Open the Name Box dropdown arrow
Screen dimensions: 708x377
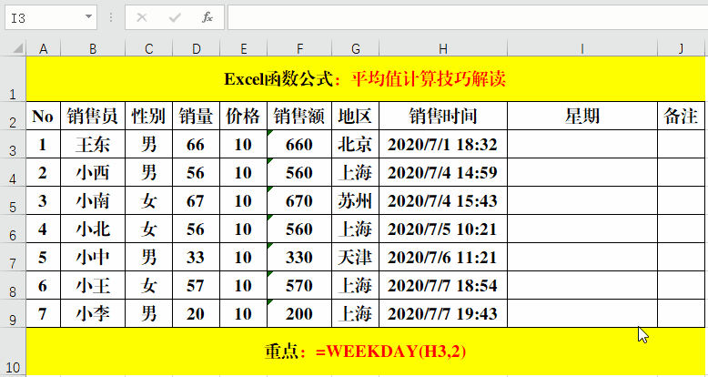pyautogui.click(x=88, y=17)
